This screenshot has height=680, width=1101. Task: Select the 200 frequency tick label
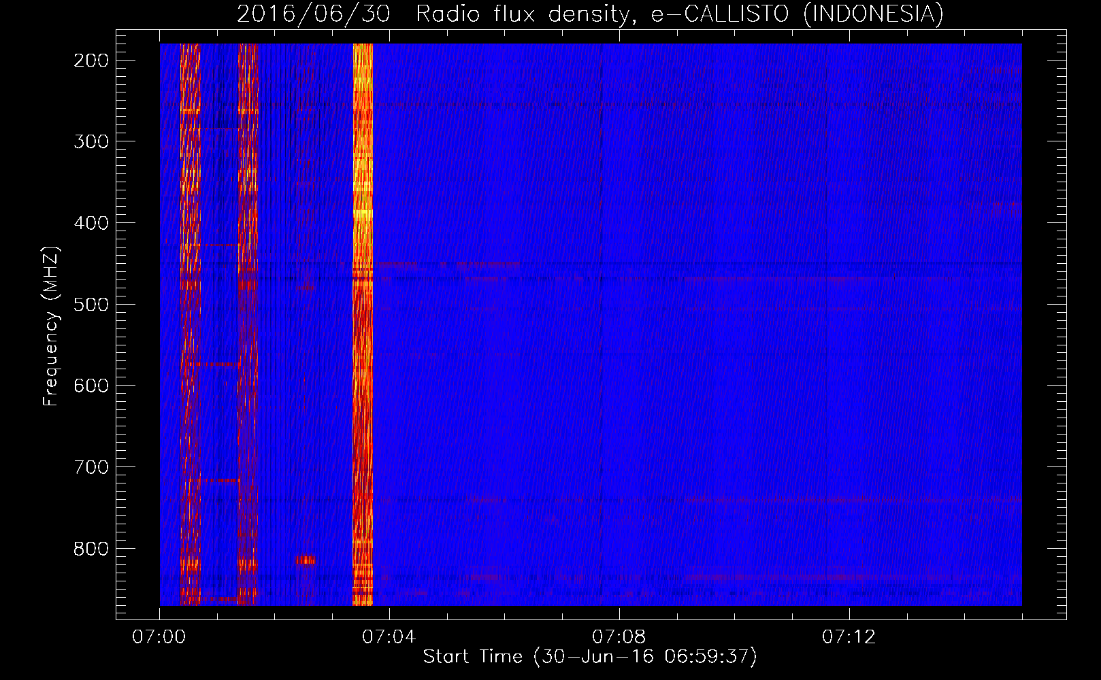tap(91, 61)
